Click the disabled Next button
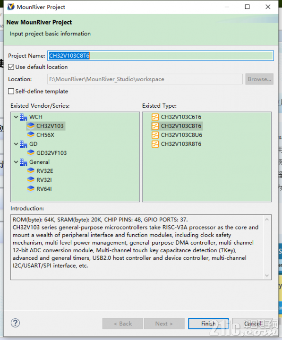The image size is (282, 340). pyautogui.click(x=164, y=323)
